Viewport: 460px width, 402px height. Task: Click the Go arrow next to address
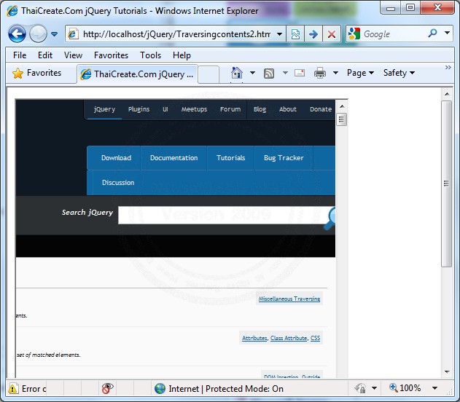(x=313, y=34)
